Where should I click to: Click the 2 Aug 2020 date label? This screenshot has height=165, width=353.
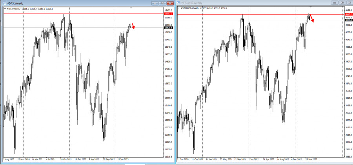[x=9, y=159]
